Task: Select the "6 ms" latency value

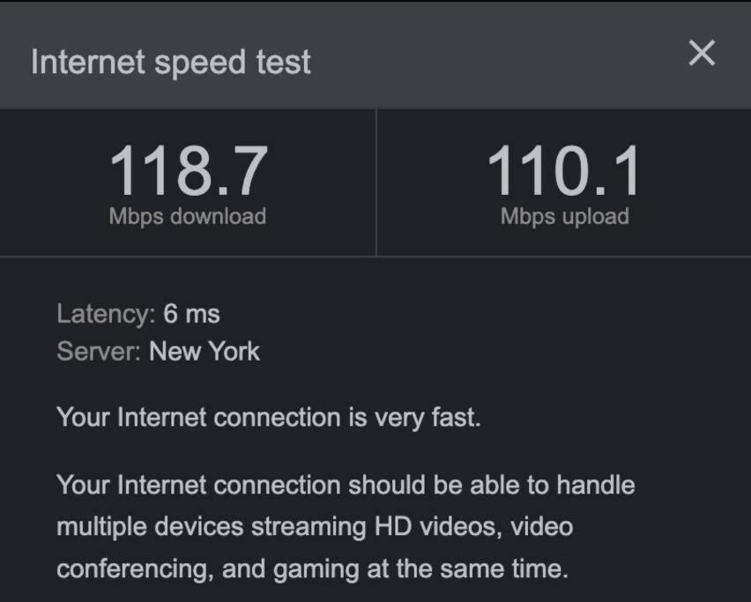Action: click(191, 314)
